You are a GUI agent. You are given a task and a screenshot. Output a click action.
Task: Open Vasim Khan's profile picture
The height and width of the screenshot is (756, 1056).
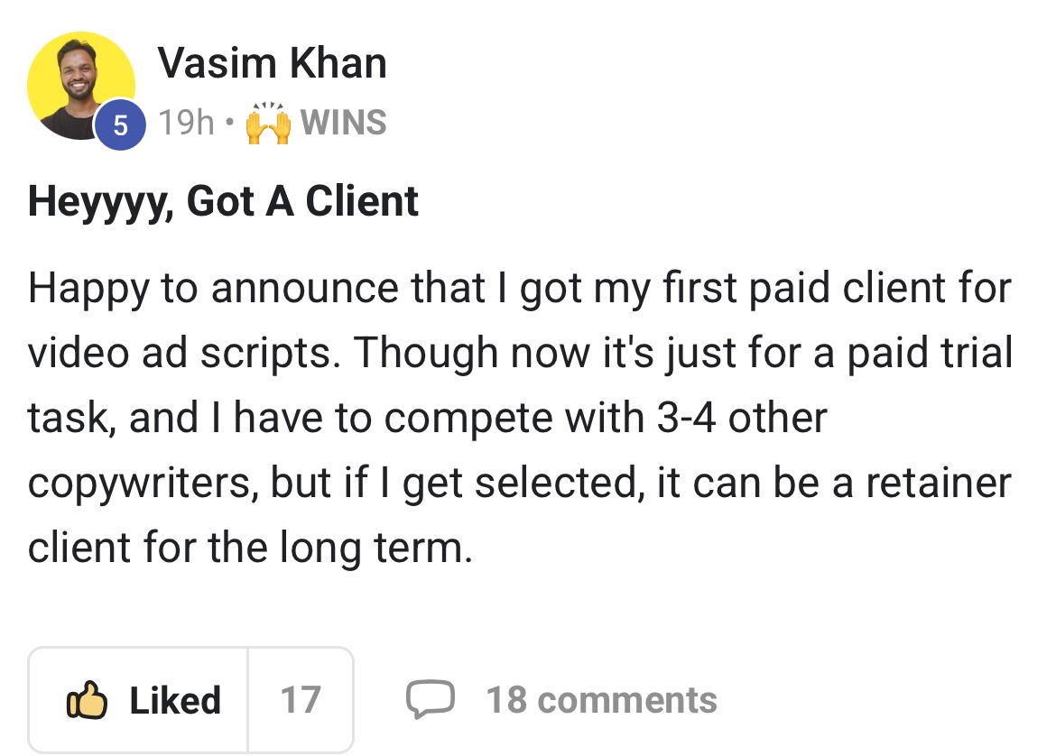[79, 84]
